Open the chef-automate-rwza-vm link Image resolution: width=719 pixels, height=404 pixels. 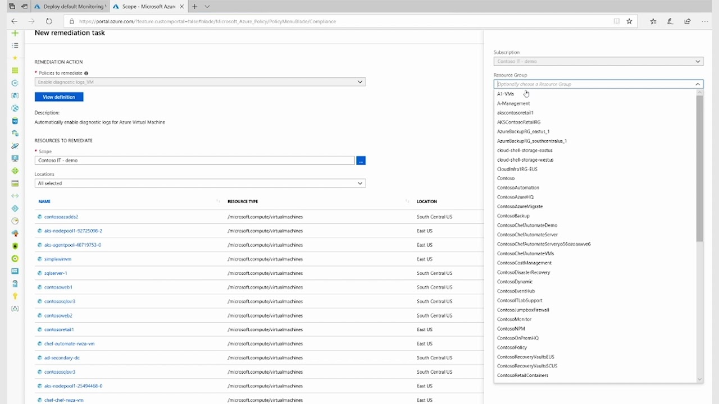tap(69, 343)
